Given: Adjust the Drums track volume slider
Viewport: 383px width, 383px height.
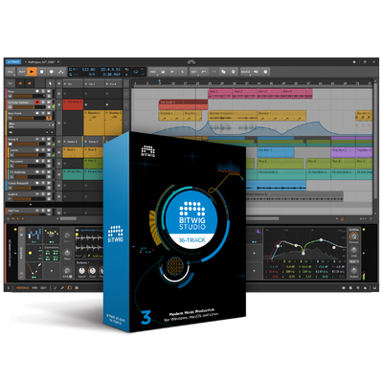Looking at the screenshot, I should [x=30, y=155].
